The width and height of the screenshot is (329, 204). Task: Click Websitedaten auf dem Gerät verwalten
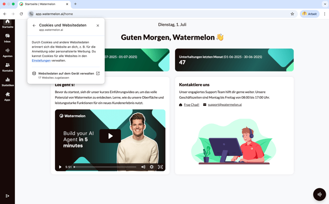click(x=66, y=75)
